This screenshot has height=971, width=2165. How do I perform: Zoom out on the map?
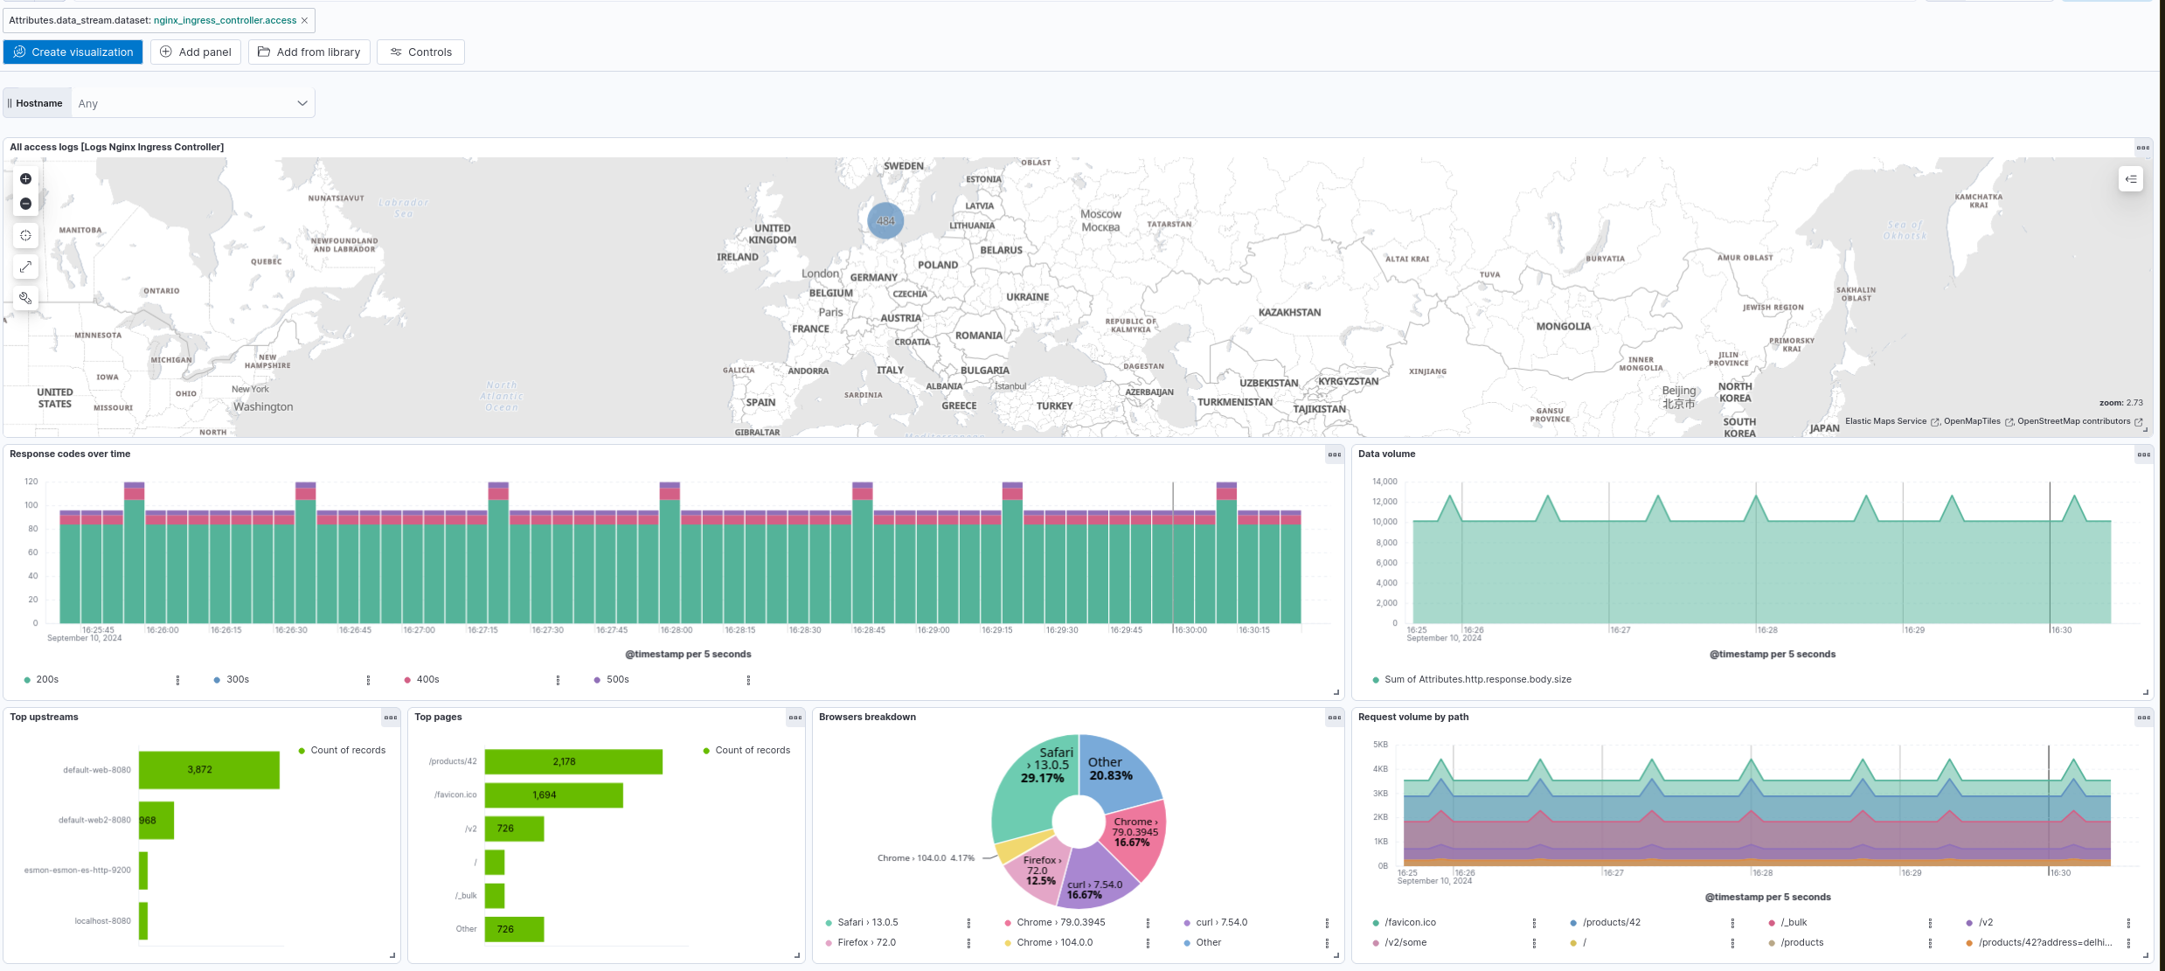25,204
